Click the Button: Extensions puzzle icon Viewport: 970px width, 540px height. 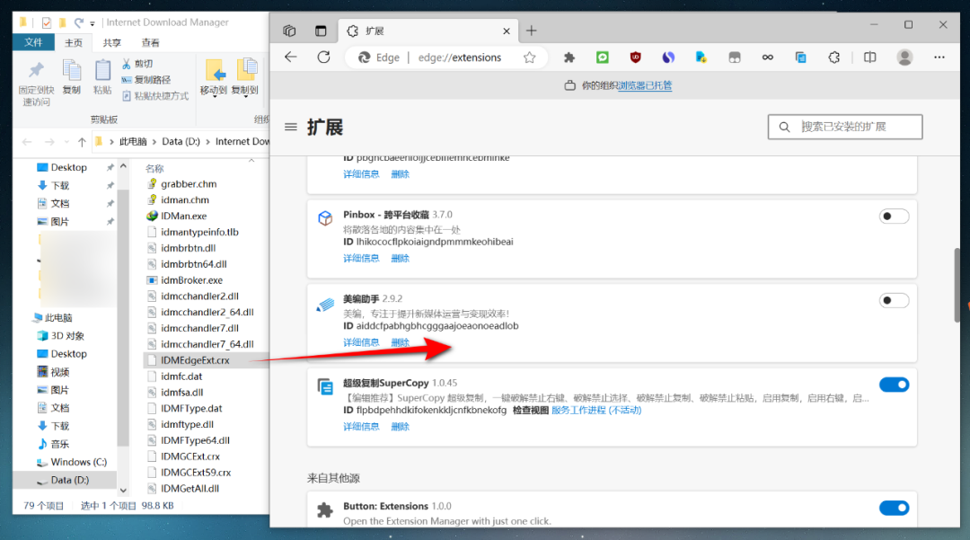[325, 509]
